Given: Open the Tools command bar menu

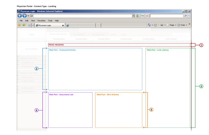Looking at the screenshot, I should 182,25.
